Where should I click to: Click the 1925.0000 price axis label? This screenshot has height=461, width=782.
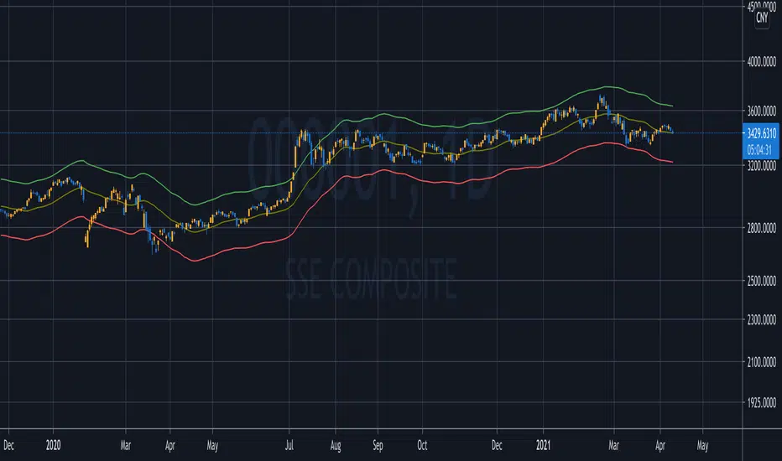762,402
